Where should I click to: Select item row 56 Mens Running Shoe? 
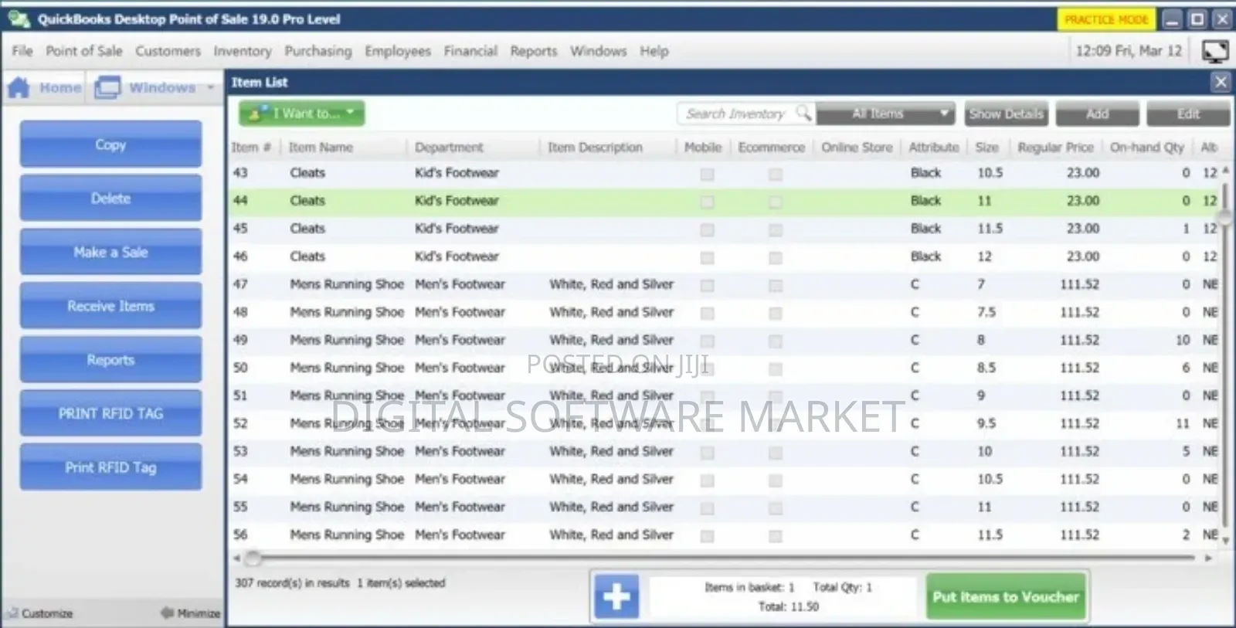click(x=725, y=535)
